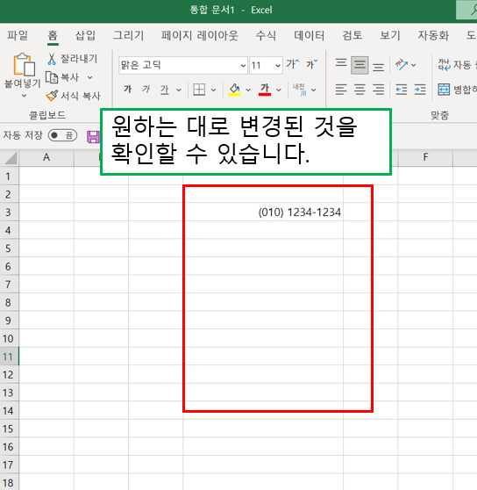
Task: Align text right horizontally
Action: click(x=379, y=90)
